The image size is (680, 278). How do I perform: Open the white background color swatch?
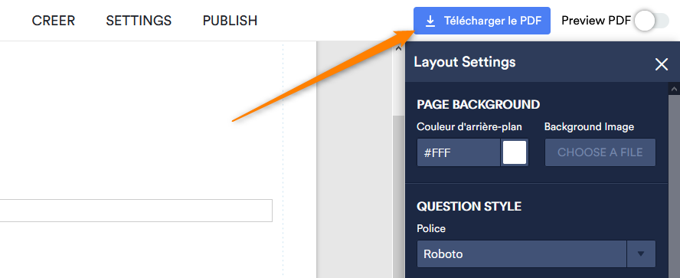tap(515, 152)
